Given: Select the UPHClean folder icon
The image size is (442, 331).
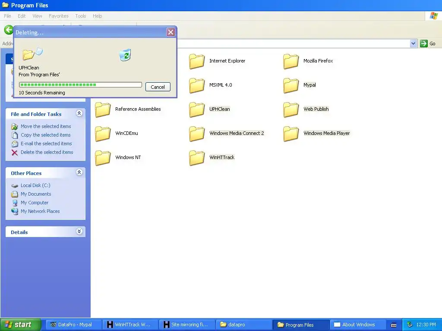Looking at the screenshot, I should point(197,110).
